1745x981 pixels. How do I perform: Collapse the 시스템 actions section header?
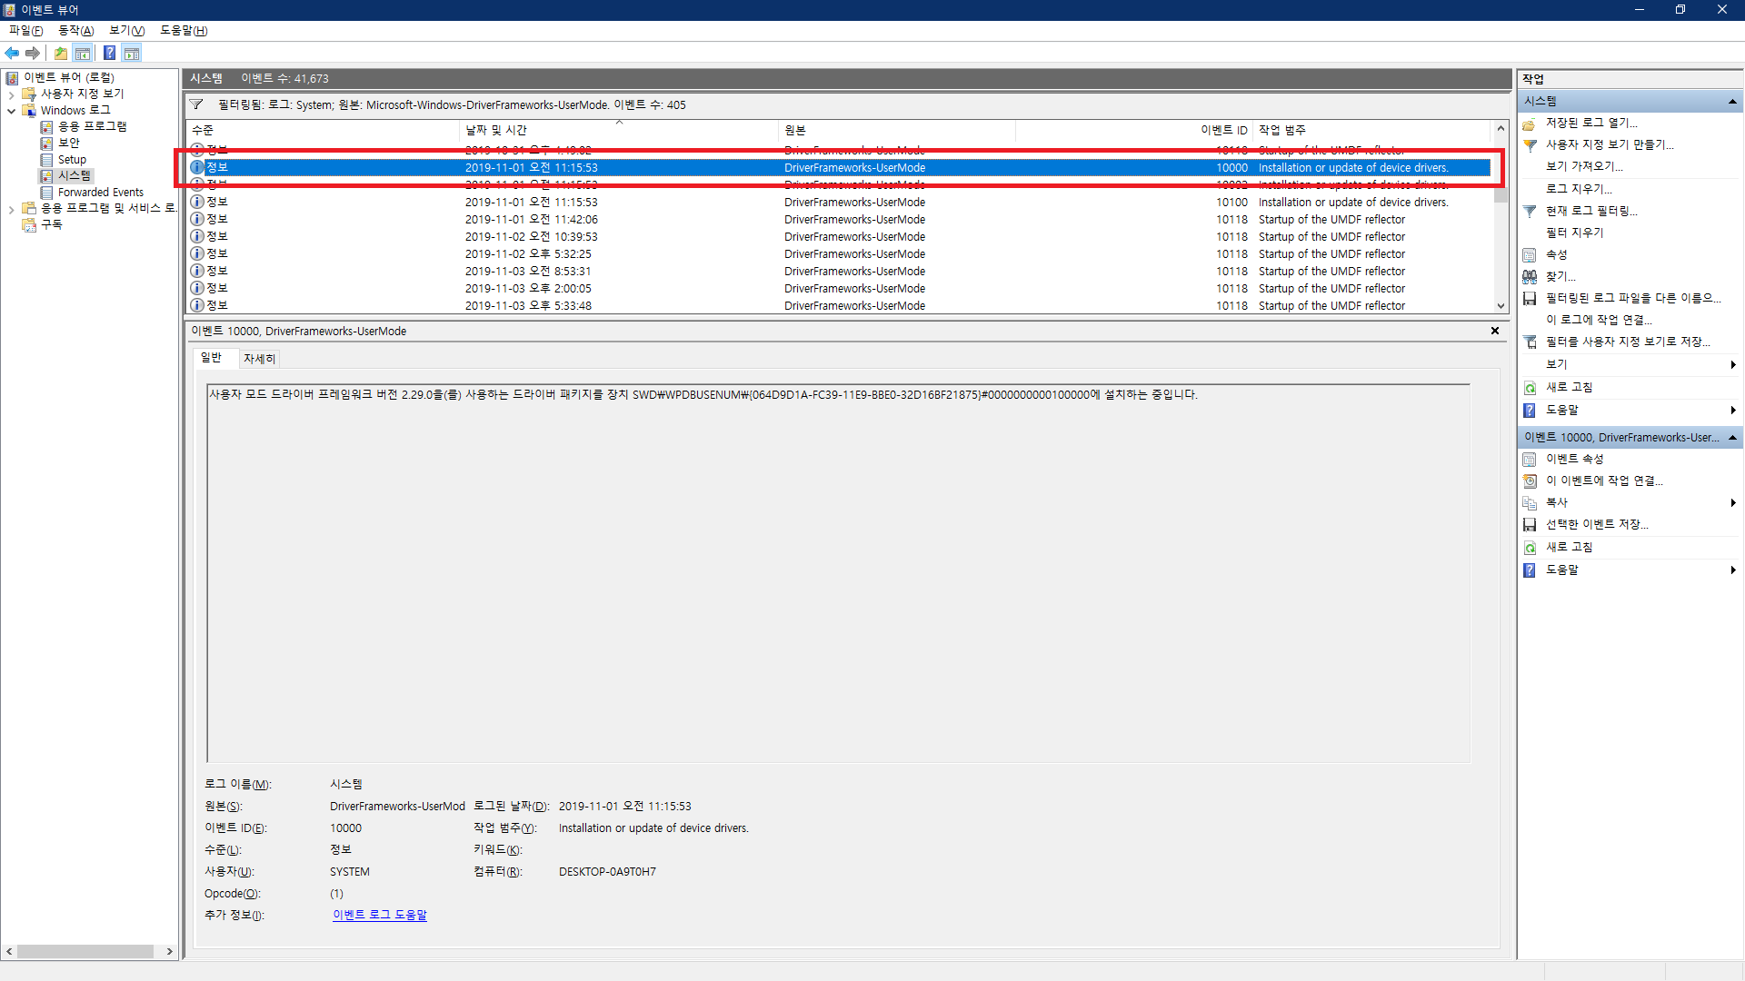point(1732,101)
